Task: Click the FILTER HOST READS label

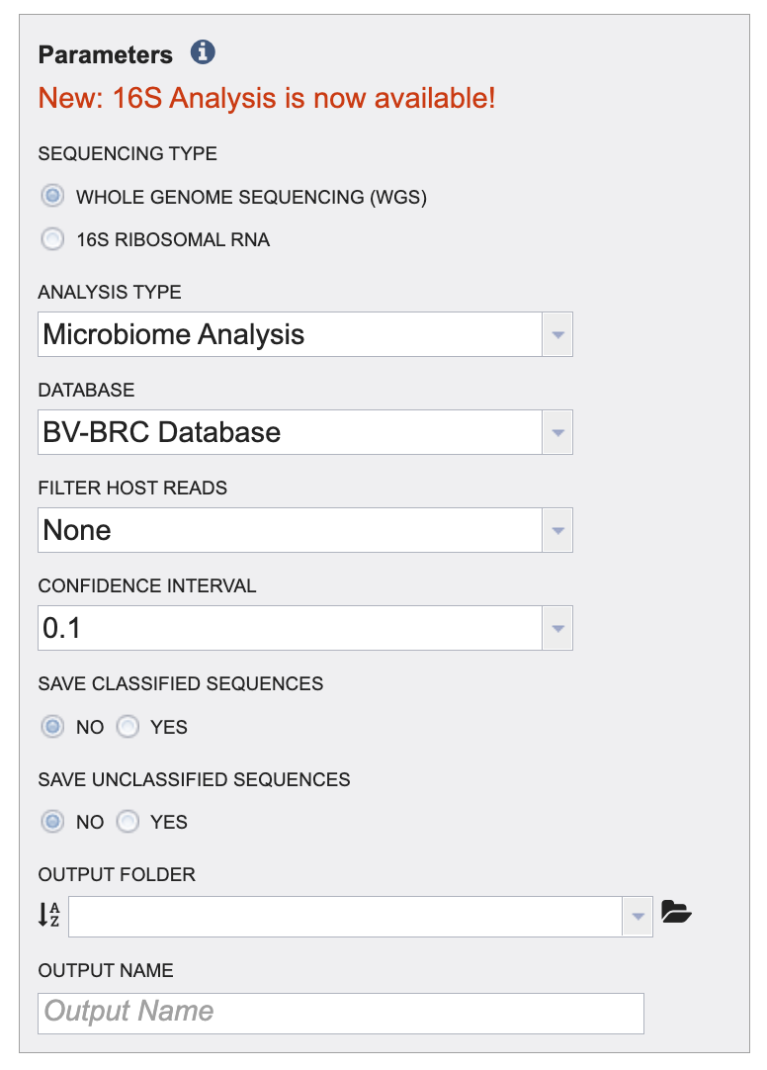Action: coord(133,488)
